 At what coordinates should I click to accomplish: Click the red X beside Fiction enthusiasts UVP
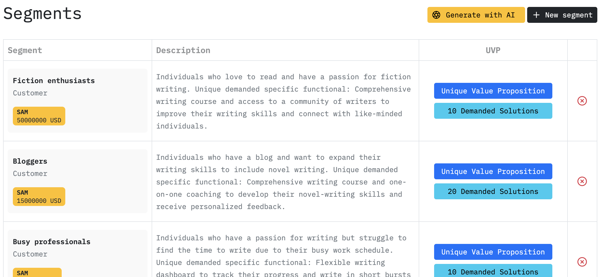pyautogui.click(x=582, y=101)
